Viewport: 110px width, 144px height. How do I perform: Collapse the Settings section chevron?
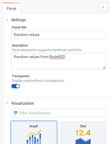(7, 20)
